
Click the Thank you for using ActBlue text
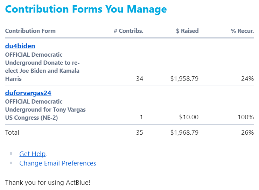pyautogui.click(x=48, y=183)
